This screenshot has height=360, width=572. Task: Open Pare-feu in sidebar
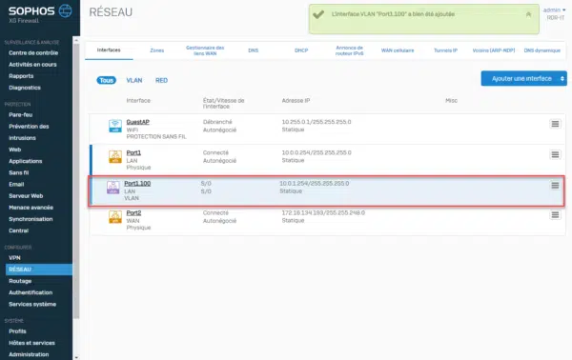click(x=21, y=115)
